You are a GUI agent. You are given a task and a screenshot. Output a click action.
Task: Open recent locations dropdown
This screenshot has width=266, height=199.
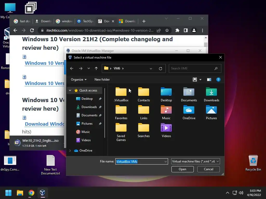89,68
